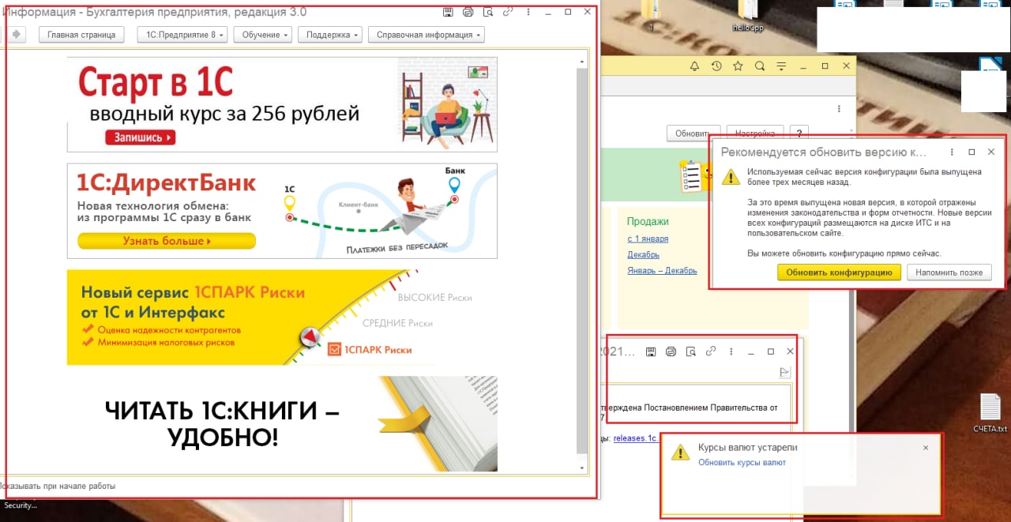Viewport: 1011px width, 522px height.
Task: Print from the Информация window printer icon
Action: 468,12
